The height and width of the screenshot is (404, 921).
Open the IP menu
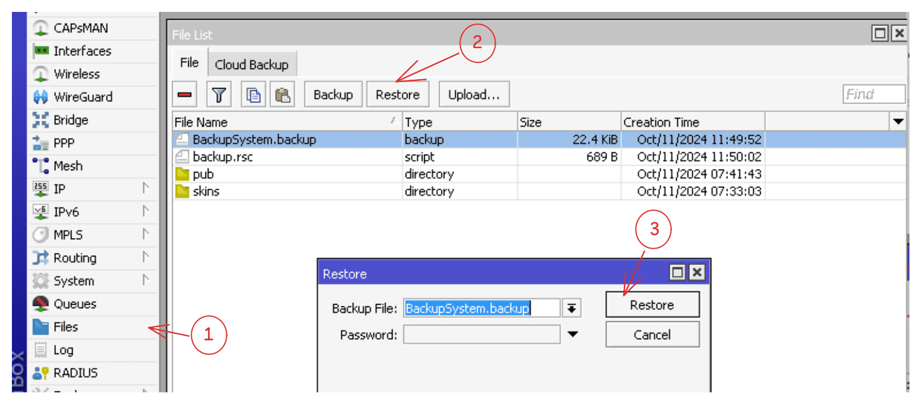pyautogui.click(x=59, y=189)
